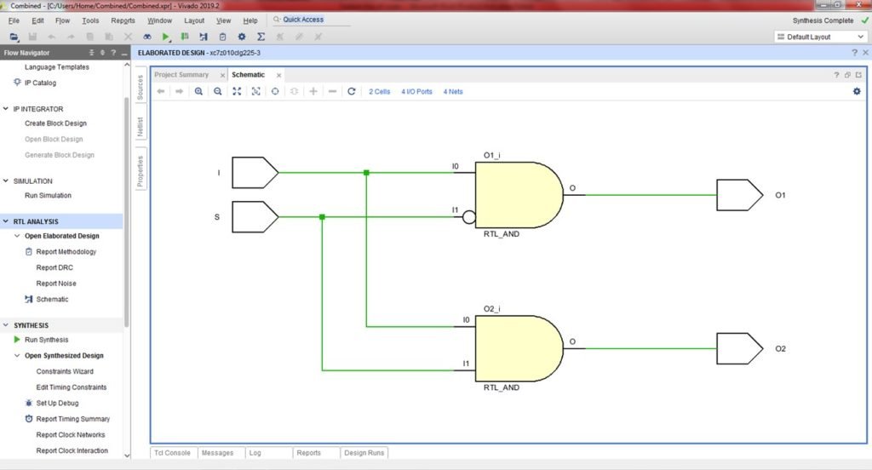The width and height of the screenshot is (872, 470).
Task: Click the fit selection schematic icon
Action: (255, 91)
